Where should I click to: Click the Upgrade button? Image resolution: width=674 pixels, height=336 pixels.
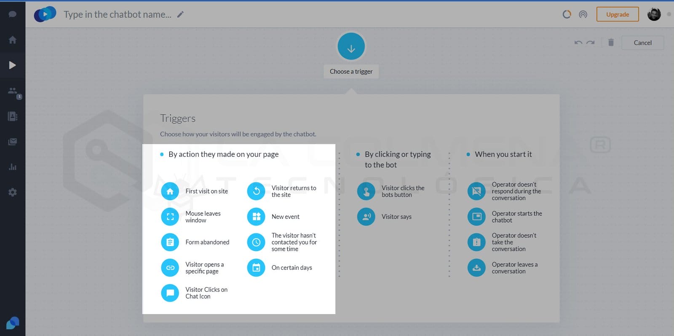(x=617, y=14)
